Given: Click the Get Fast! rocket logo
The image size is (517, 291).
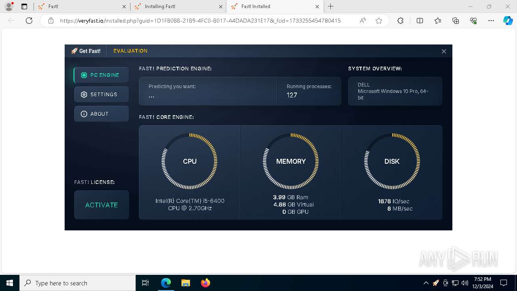Looking at the screenshot, I should (x=86, y=51).
